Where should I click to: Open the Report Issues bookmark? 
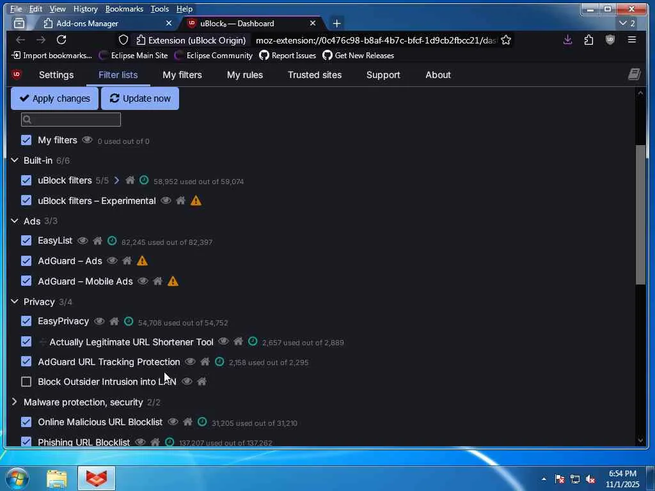[287, 56]
